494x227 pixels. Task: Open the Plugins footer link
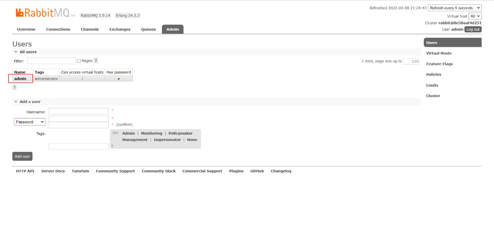pos(236,171)
